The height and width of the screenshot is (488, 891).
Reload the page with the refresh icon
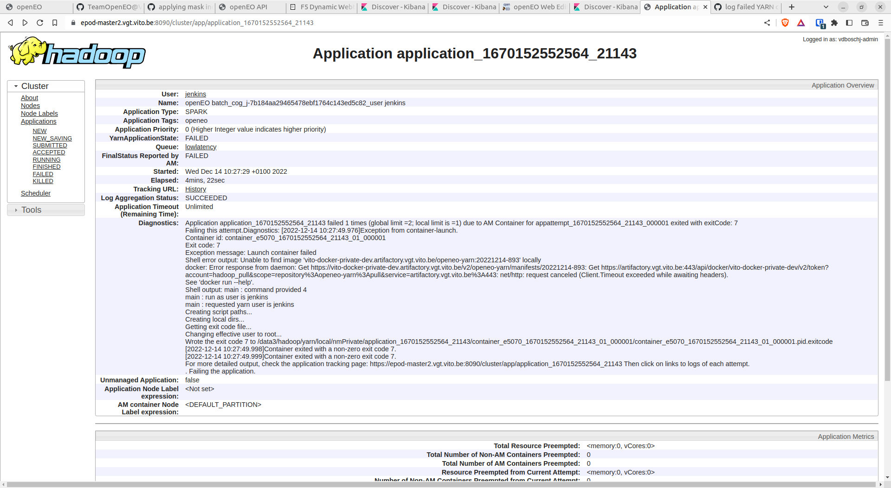[40, 22]
